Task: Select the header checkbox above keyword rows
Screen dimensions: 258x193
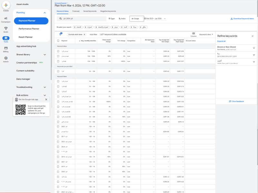Action: pos(58,40)
